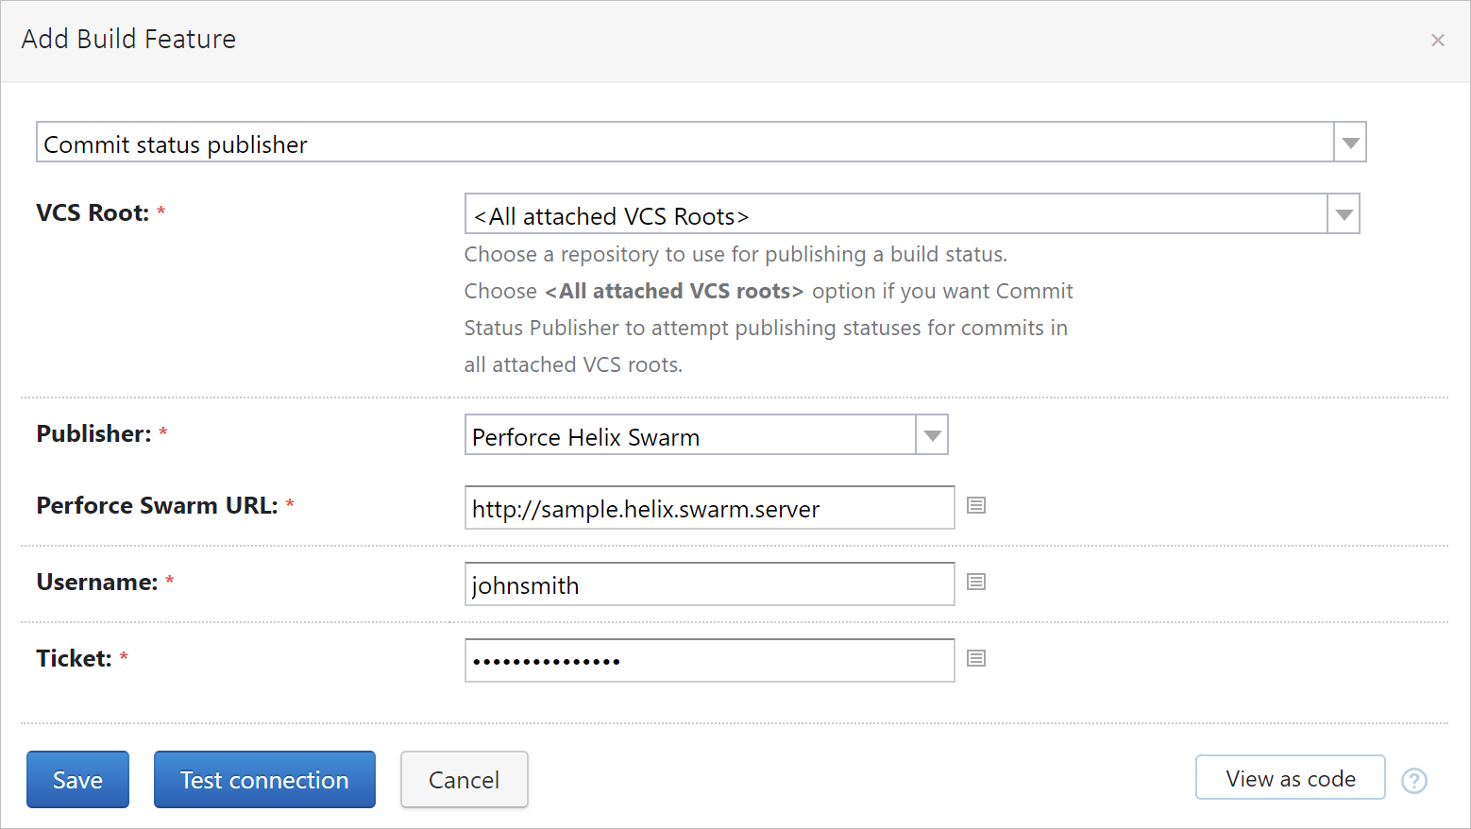Click inside the Username text field

tap(708, 584)
